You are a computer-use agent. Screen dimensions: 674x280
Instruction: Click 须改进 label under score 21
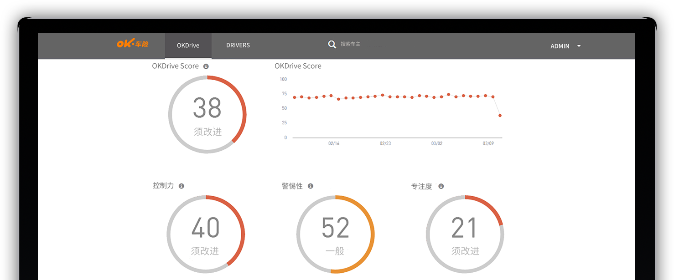[465, 251]
